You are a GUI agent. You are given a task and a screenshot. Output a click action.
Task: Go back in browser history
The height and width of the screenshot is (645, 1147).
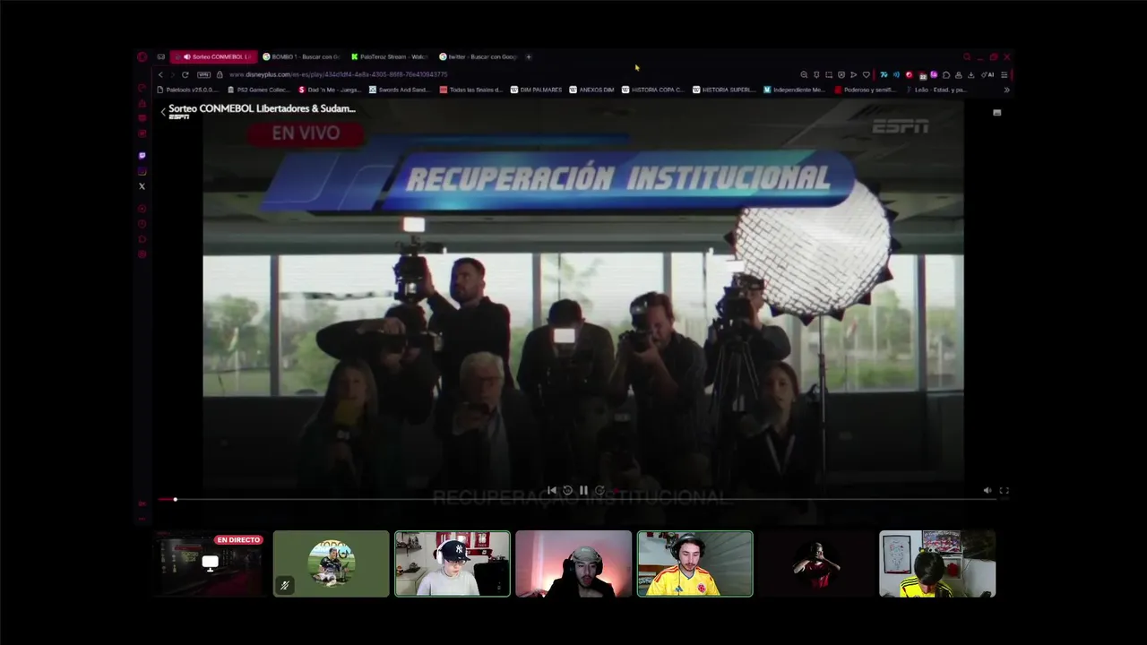(x=160, y=74)
